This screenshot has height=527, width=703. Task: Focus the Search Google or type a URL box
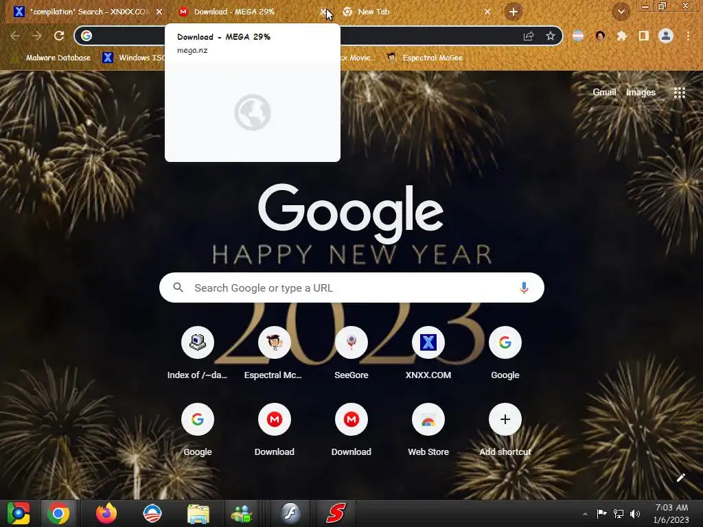351,288
